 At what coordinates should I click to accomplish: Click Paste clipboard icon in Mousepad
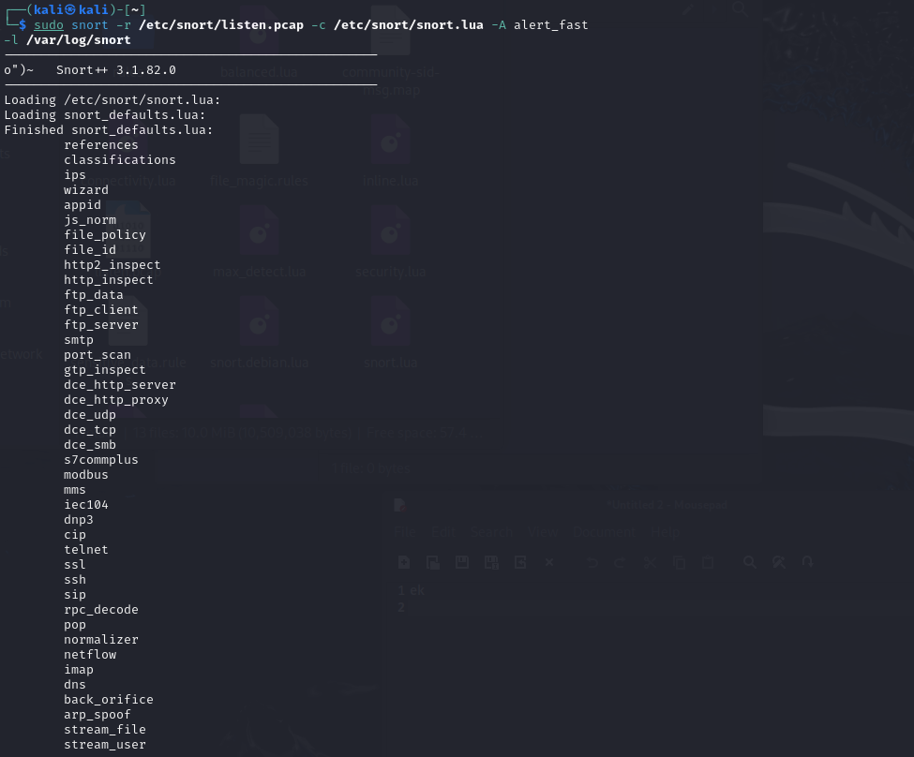click(708, 562)
